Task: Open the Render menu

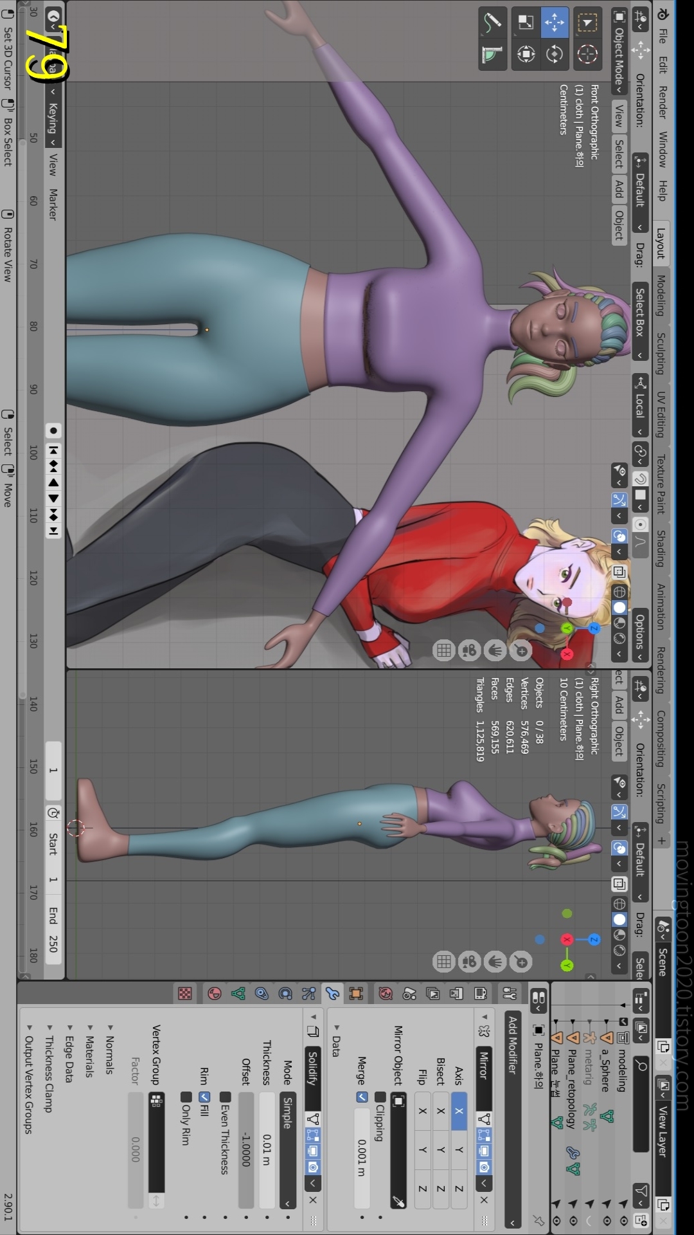Action: 662,102
